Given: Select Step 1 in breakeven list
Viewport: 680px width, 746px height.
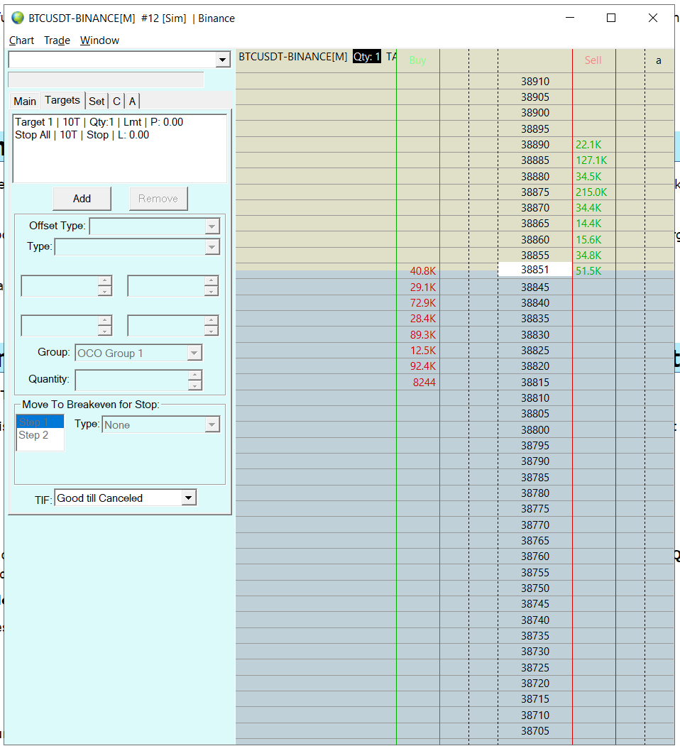Looking at the screenshot, I should pyautogui.click(x=40, y=422).
